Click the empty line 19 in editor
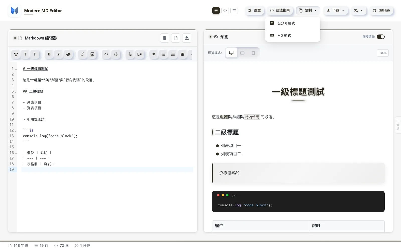401x250 pixels. (x=107, y=169)
